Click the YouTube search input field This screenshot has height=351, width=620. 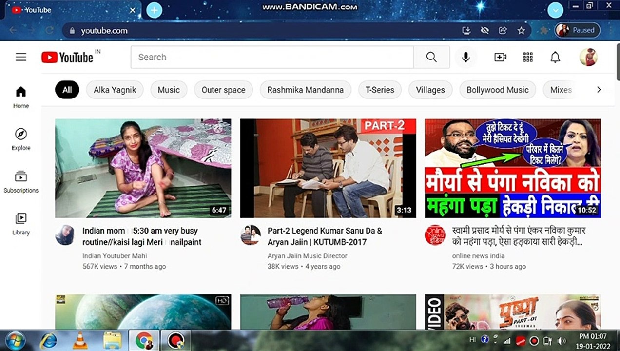tap(272, 57)
